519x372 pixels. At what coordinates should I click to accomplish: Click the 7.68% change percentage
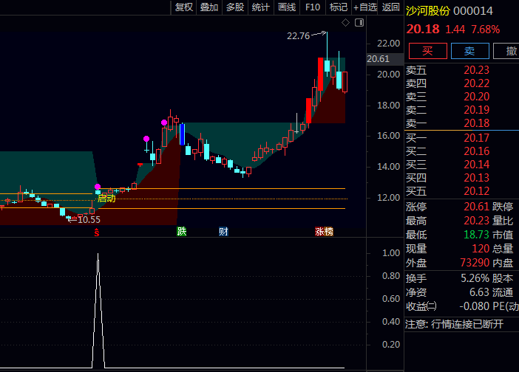[485, 30]
